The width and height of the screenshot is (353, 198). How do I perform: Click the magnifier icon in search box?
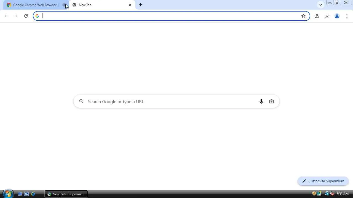[x=81, y=101]
